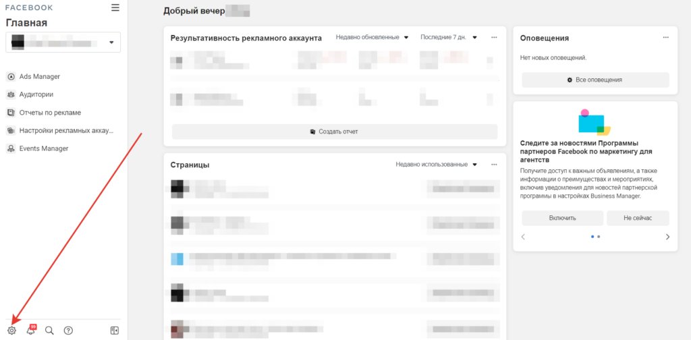Expand the Недавно обновленные dropdown
Image resolution: width=691 pixels, height=340 pixels.
click(x=372, y=37)
